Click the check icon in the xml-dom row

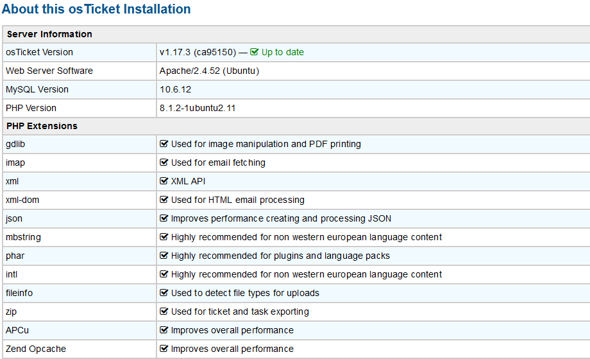click(164, 200)
